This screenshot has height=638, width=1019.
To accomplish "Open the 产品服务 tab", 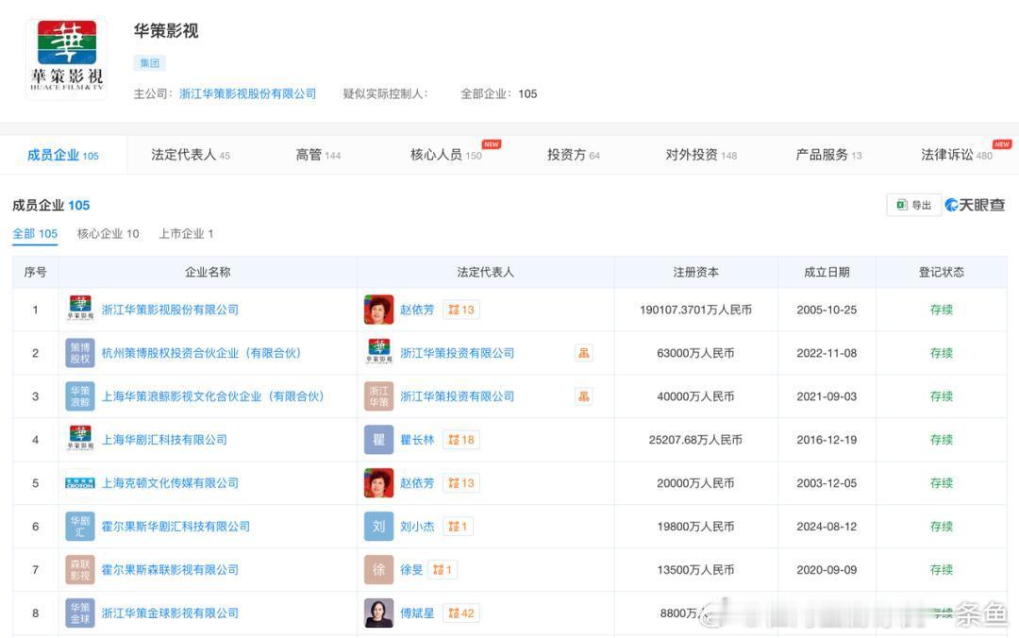I will coord(828,155).
